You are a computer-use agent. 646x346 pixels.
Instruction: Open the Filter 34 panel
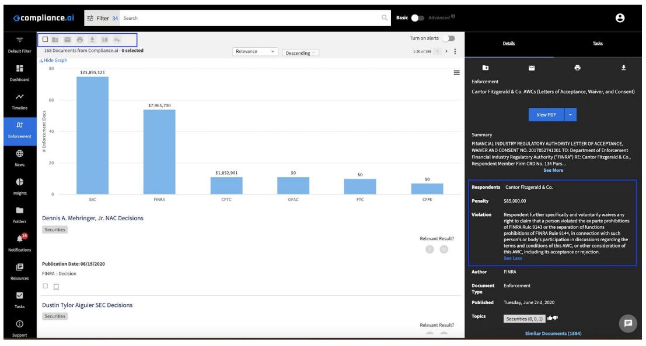point(102,18)
